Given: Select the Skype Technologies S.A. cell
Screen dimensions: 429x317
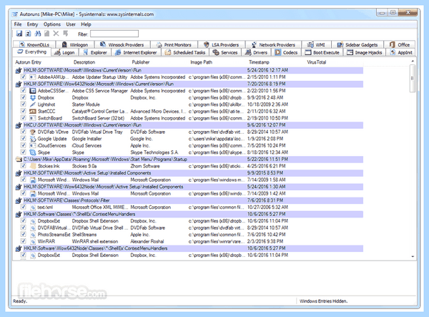Looking at the screenshot, I should tap(154, 152).
